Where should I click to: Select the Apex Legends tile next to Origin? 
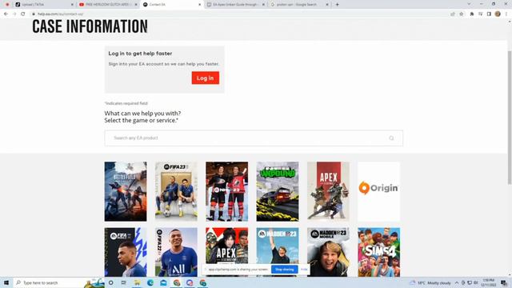pos(328,191)
